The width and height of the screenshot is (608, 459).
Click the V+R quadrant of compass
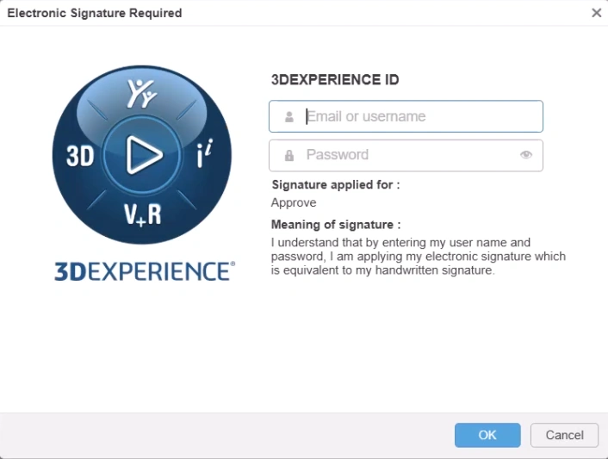[x=142, y=214]
